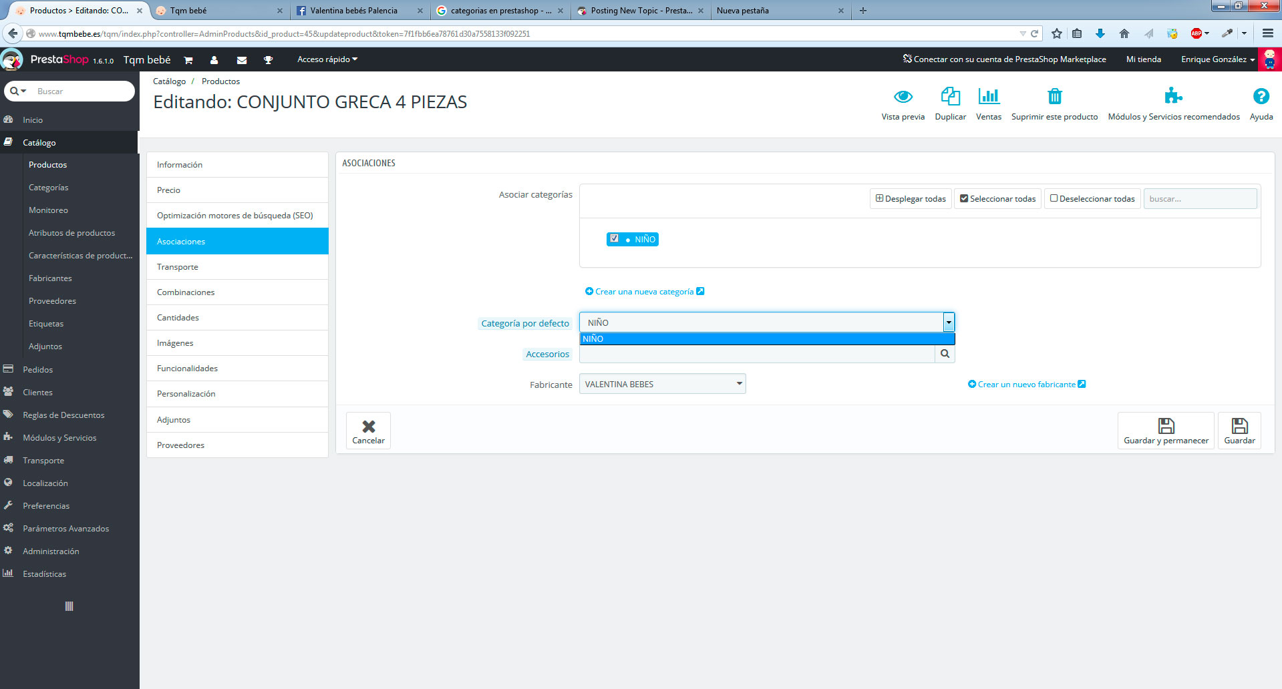Click the trophy icon in header
Viewport: 1282px width, 689px height.
[268, 60]
